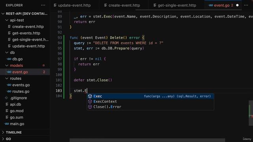Click the horizontal scrollbar below the editor

tap(147, 140)
